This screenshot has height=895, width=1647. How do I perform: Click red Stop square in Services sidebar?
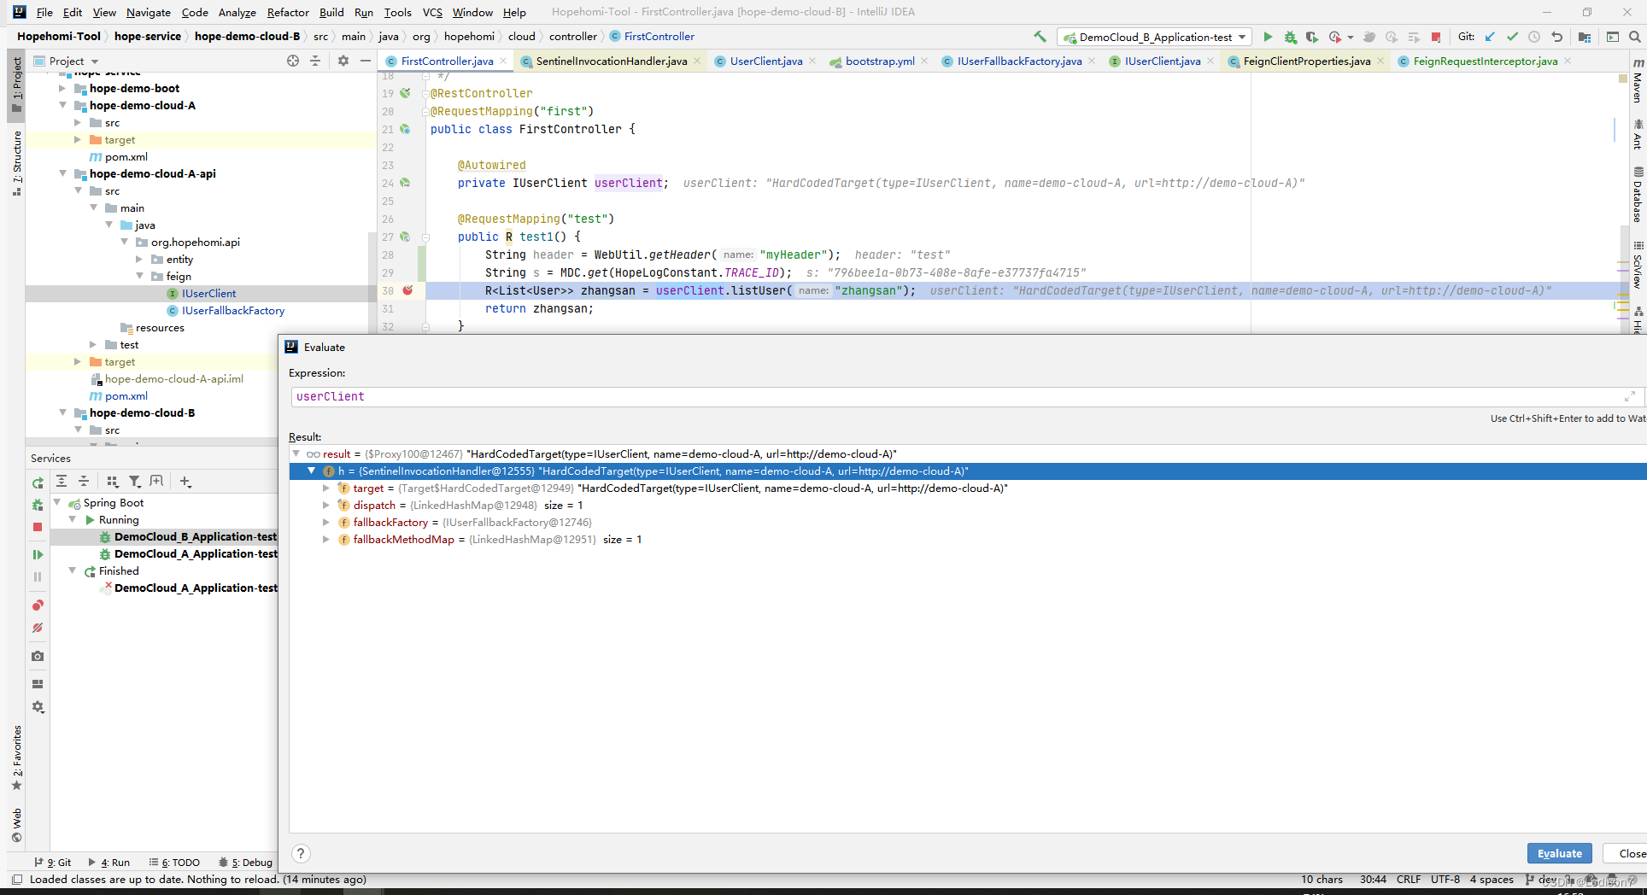pyautogui.click(x=38, y=527)
